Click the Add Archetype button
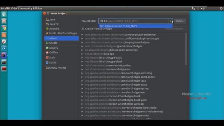 [x=175, y=29]
